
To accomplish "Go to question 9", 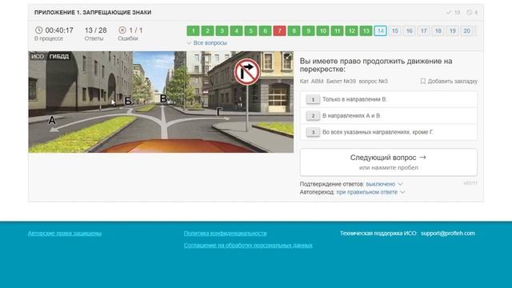I will click(308, 30).
